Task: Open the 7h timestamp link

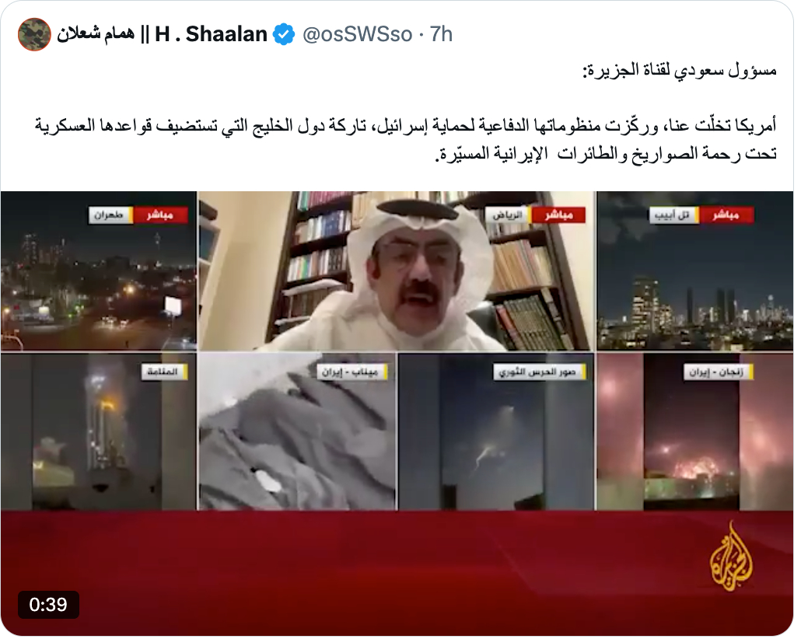Action: tap(441, 34)
